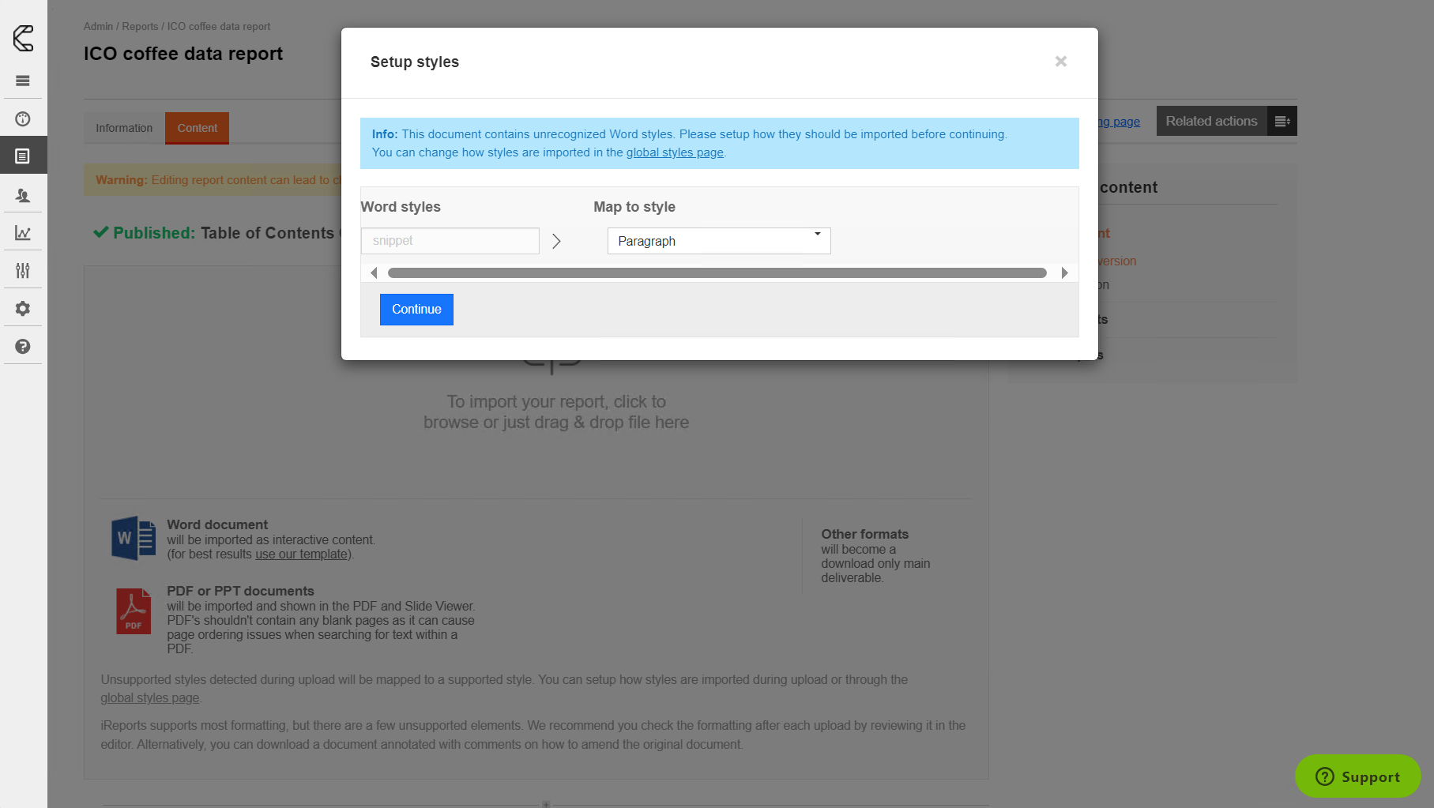Open the analytics chart icon

(23, 233)
